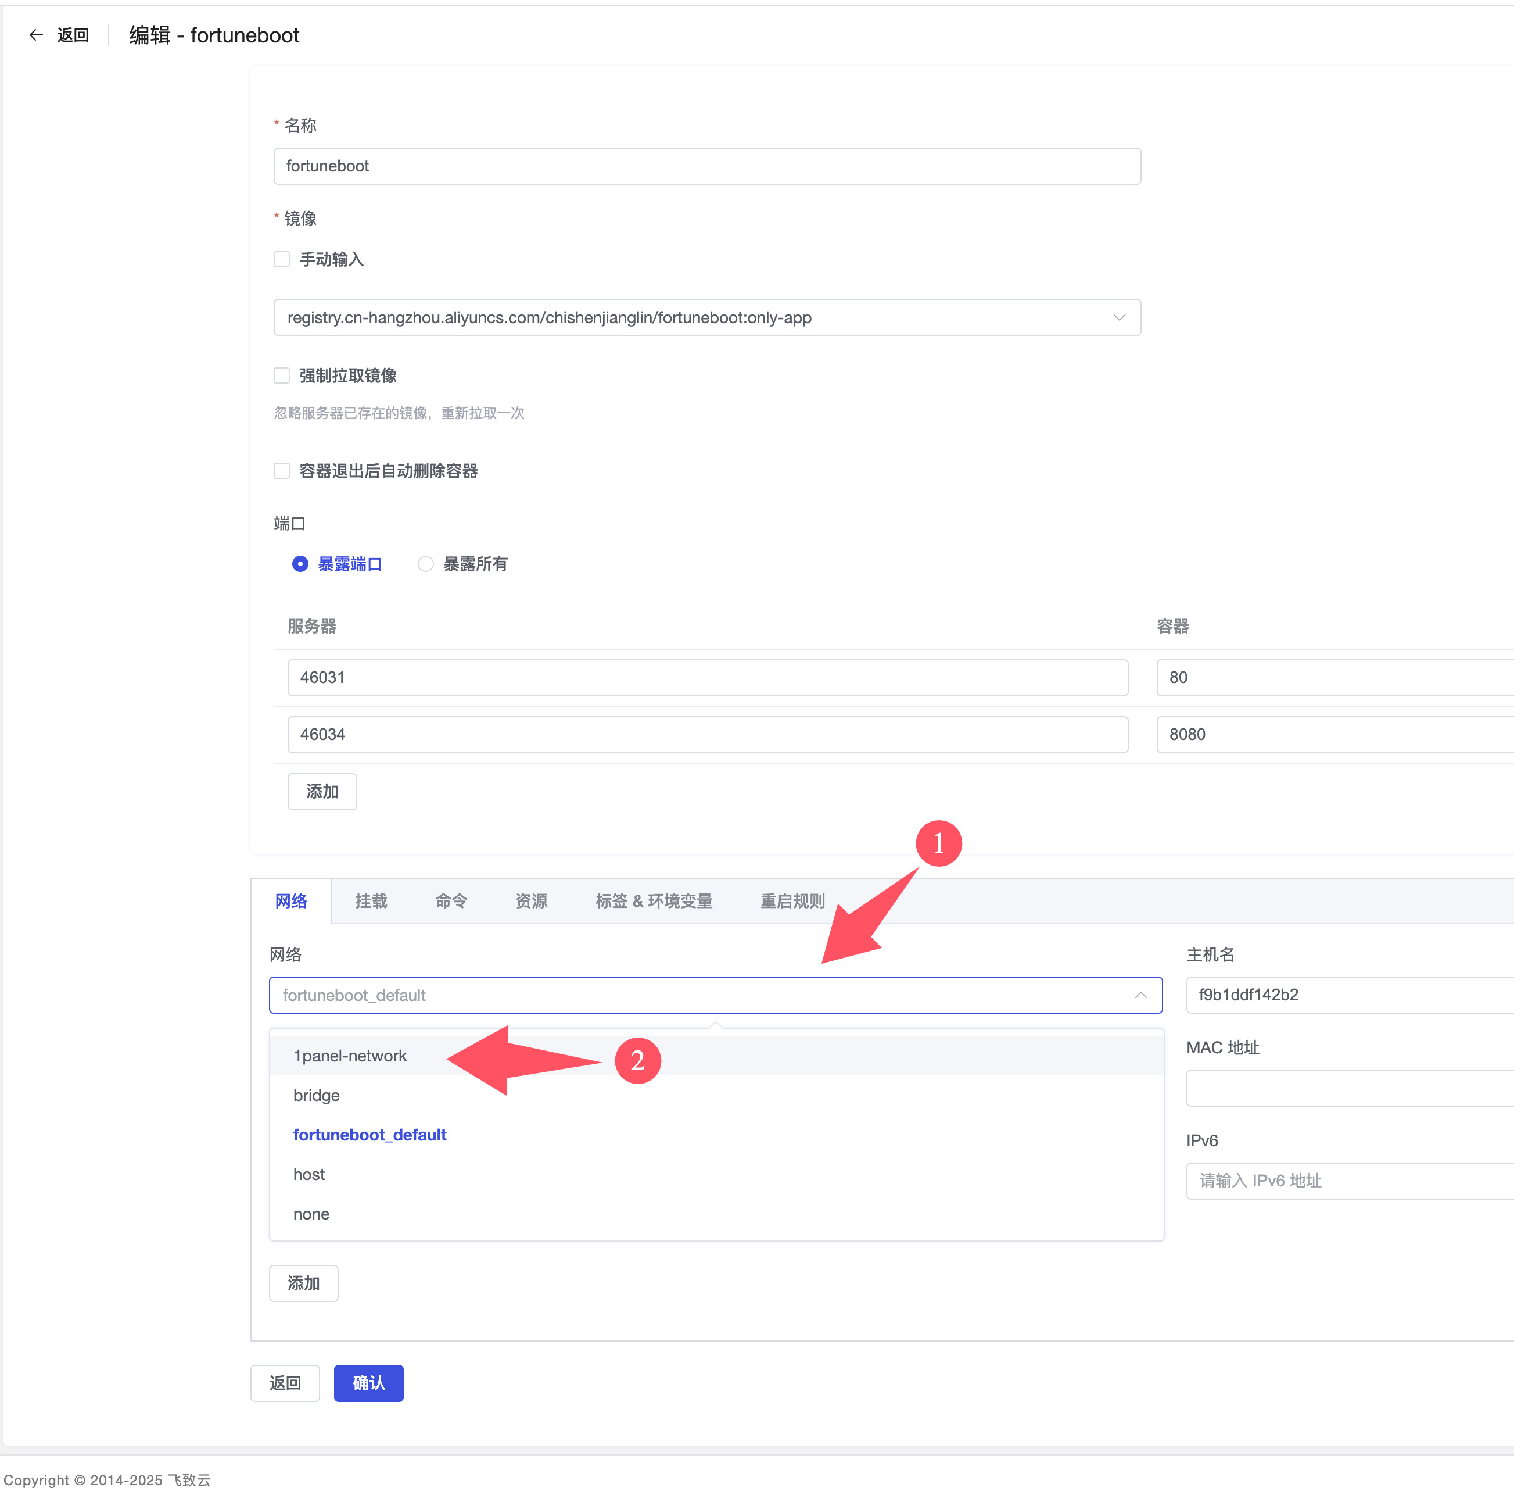Tick 容器退出后自动删除容器 checkbox
Screen dimensions: 1514x1509
pos(282,470)
